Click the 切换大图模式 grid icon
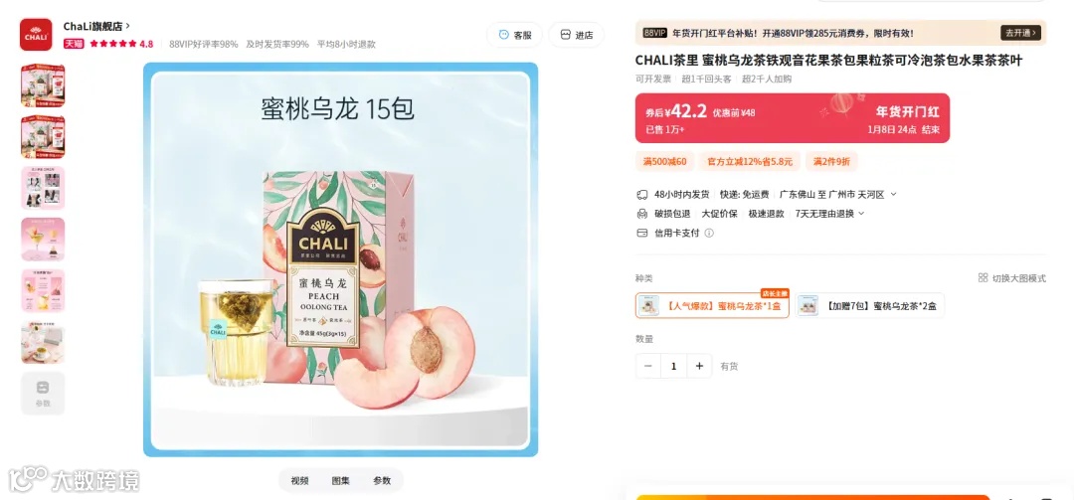This screenshot has width=1074, height=500. tap(983, 278)
